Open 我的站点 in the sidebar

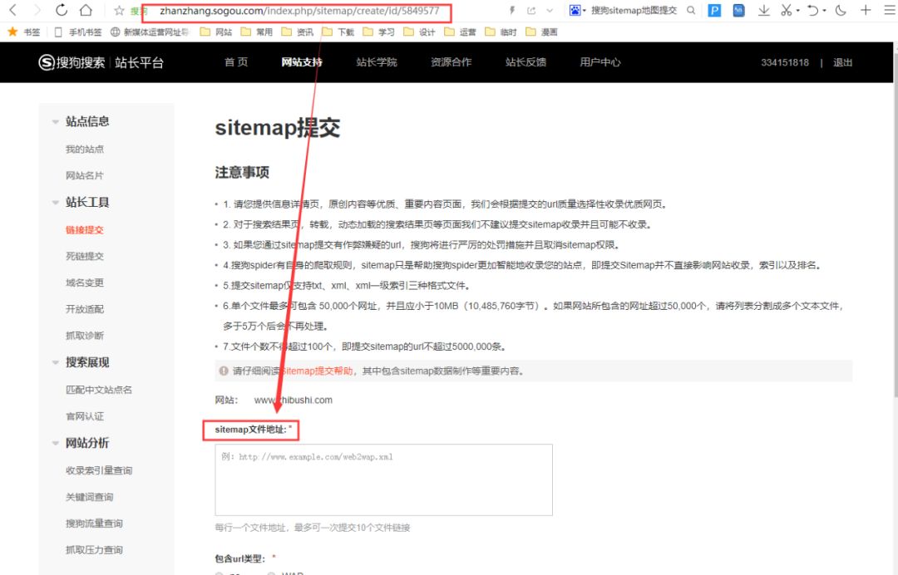coord(85,150)
